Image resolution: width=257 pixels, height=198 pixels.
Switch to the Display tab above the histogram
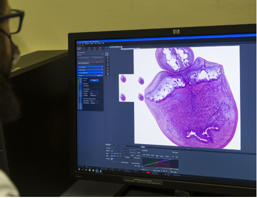143,147
